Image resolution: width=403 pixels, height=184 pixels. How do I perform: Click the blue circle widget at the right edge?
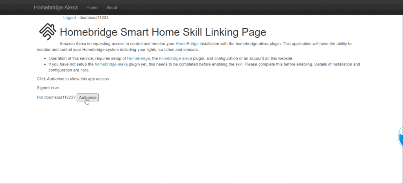[400, 137]
